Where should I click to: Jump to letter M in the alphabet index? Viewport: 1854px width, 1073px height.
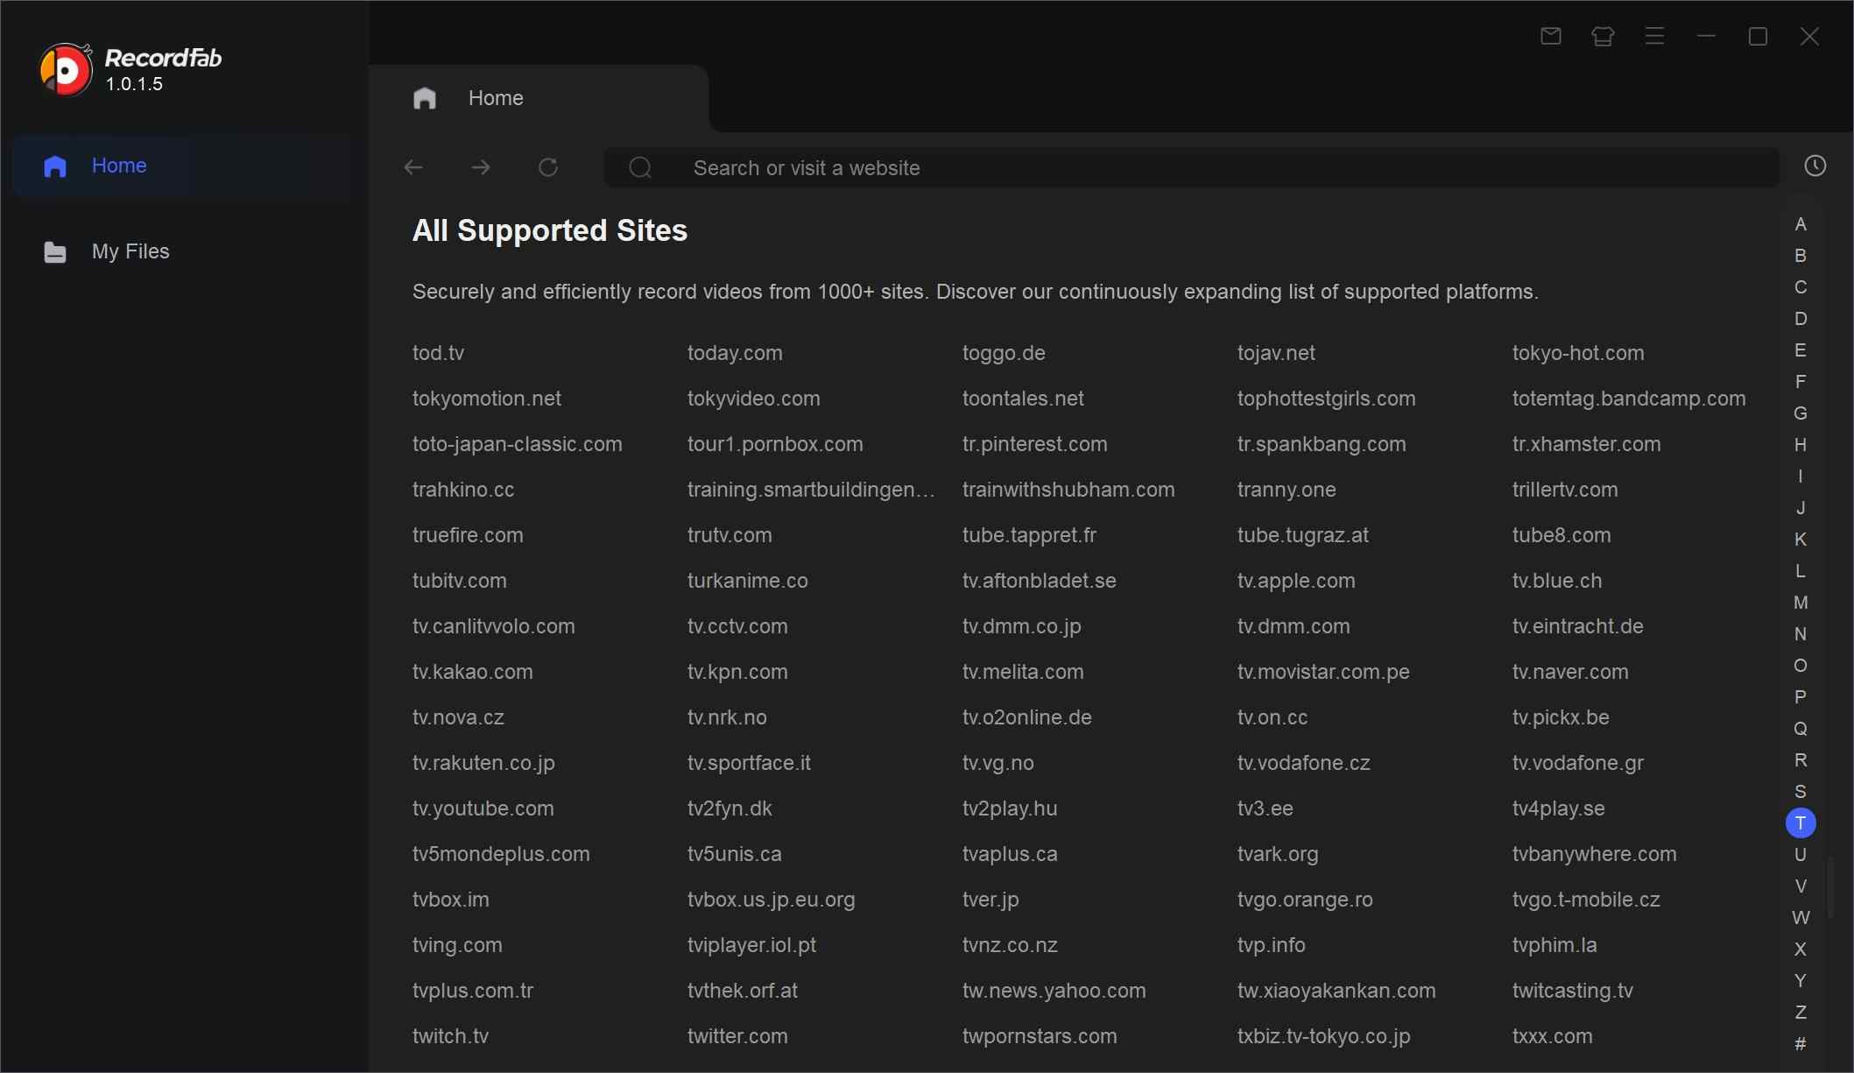[1801, 603]
